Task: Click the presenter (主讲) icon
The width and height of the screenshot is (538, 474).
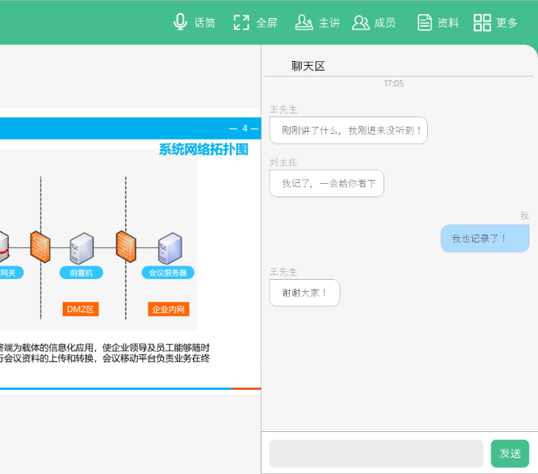Action: pos(304,23)
